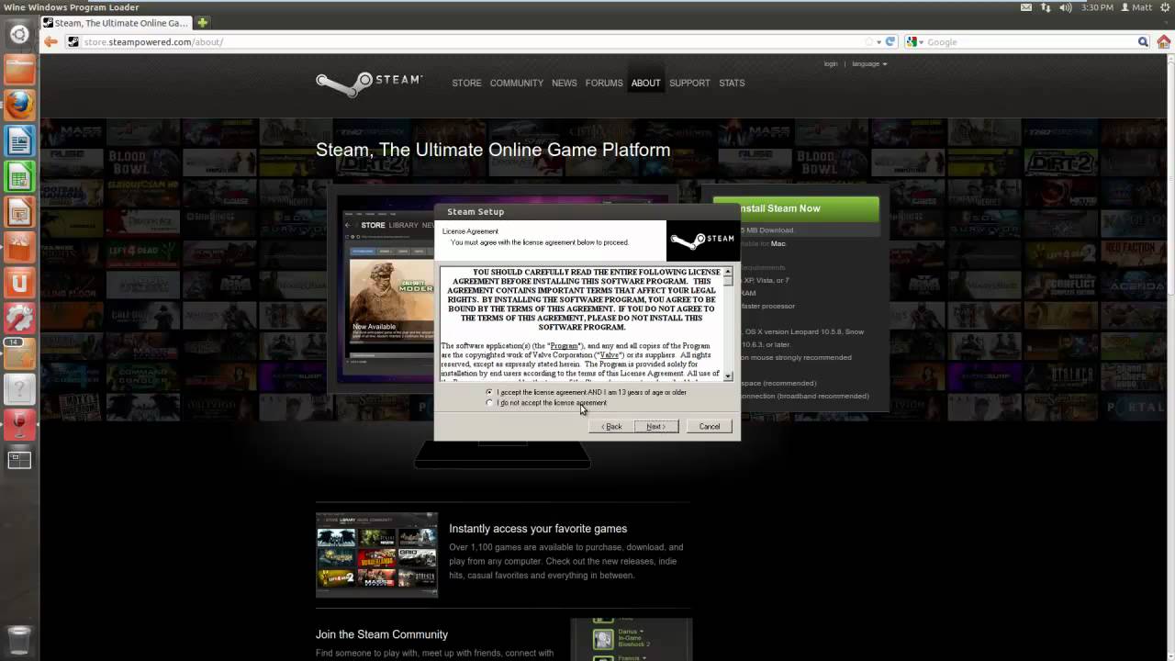Click the unknown question mark launcher icon

point(19,389)
